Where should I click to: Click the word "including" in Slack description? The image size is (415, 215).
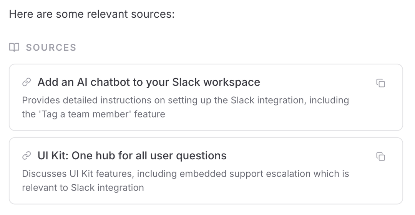click(x=330, y=100)
